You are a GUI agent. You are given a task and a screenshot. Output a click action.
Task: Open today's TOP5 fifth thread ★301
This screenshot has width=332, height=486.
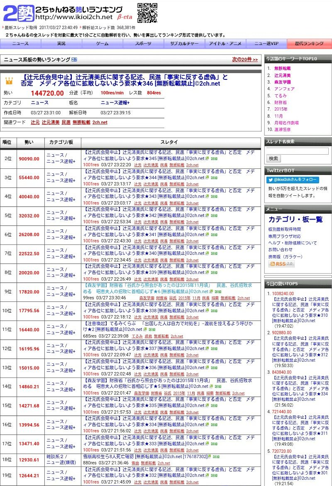pos(300,467)
